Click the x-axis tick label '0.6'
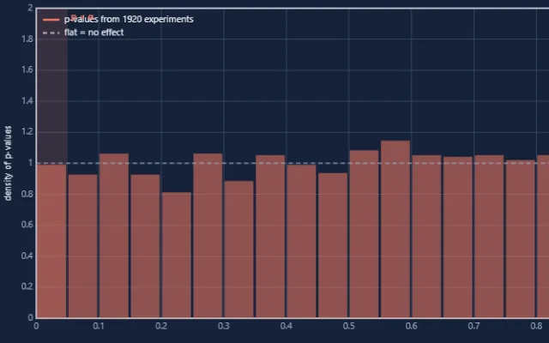The width and height of the screenshot is (549, 343). (x=412, y=326)
